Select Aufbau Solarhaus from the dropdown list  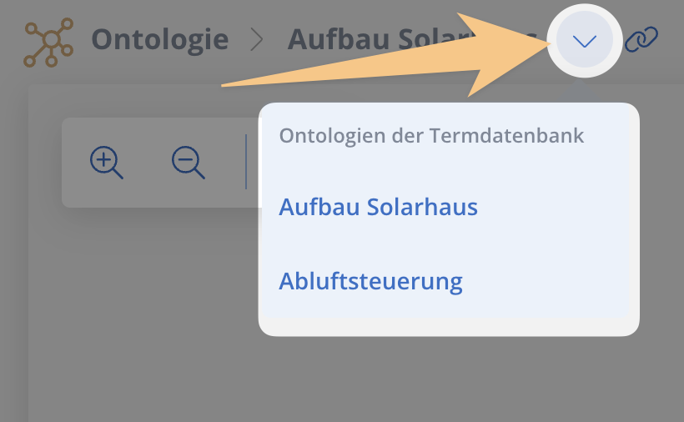[x=378, y=207]
